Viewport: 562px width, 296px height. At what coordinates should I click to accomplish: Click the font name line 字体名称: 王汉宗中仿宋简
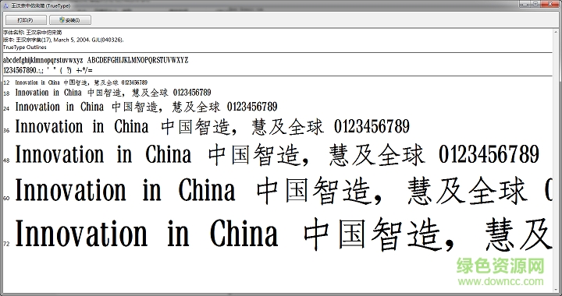(x=33, y=33)
